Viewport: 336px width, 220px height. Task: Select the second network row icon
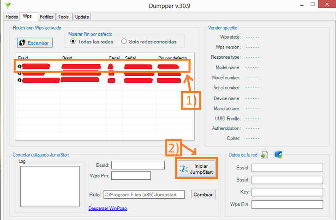coord(20,73)
